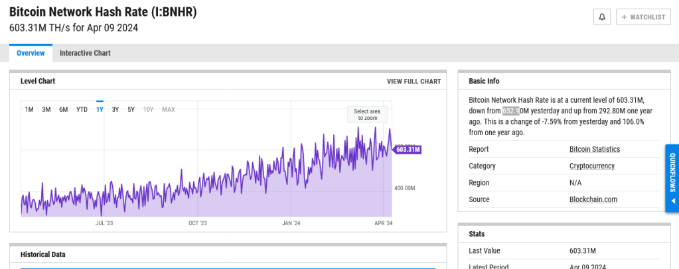
Task: Open the Bitcoin Statistics report link
Action: [594, 149]
